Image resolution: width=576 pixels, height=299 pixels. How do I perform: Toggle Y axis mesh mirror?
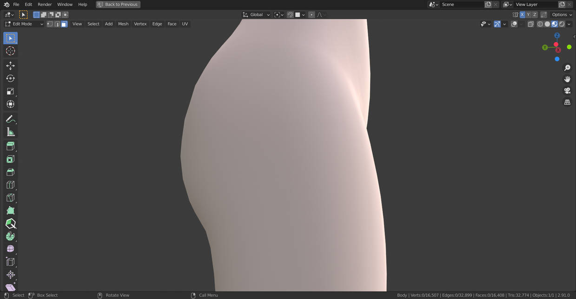(528, 15)
